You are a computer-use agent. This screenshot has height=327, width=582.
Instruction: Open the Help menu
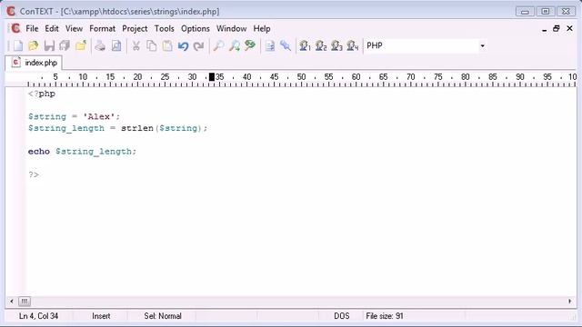coord(262,28)
